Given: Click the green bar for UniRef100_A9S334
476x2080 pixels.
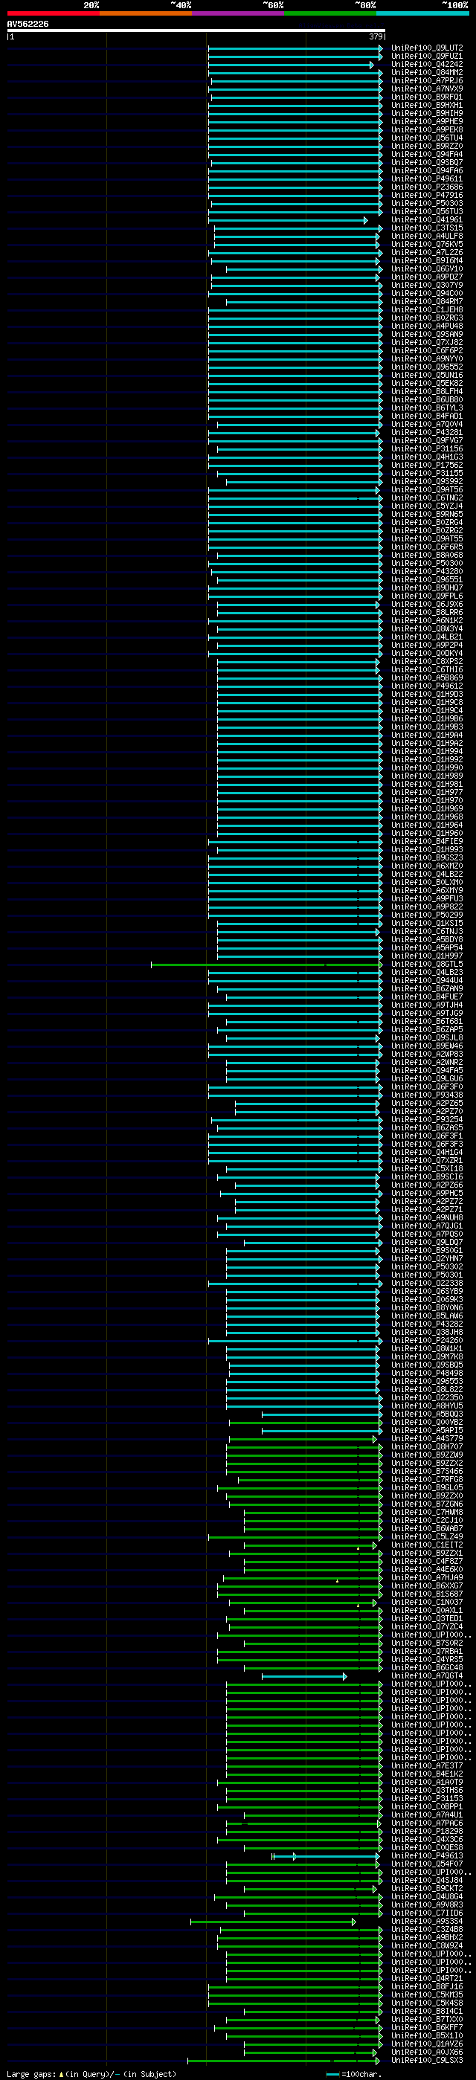Looking at the screenshot, I should click(272, 1922).
